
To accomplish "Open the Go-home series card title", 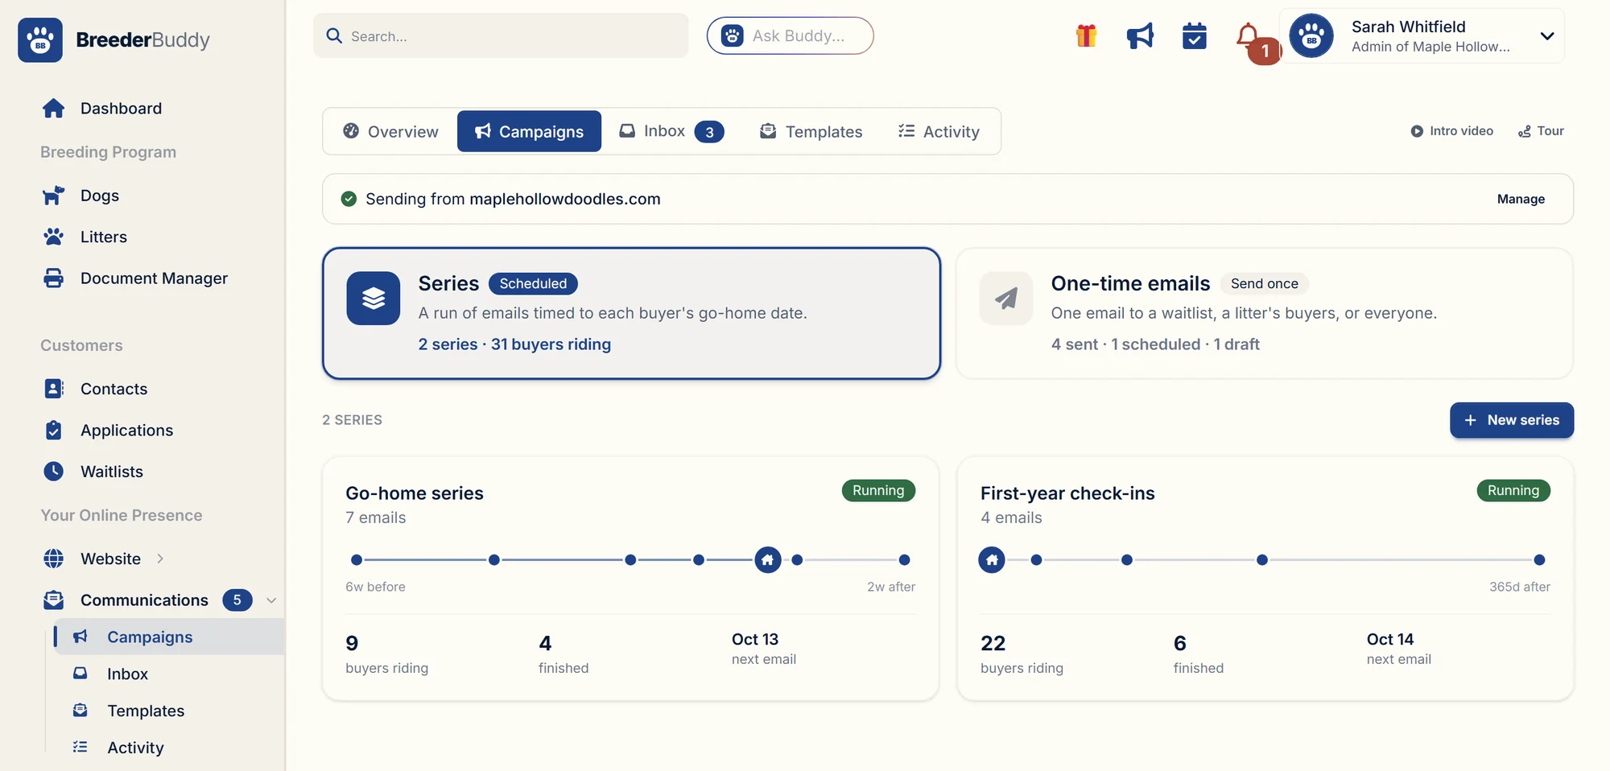I will [x=415, y=493].
